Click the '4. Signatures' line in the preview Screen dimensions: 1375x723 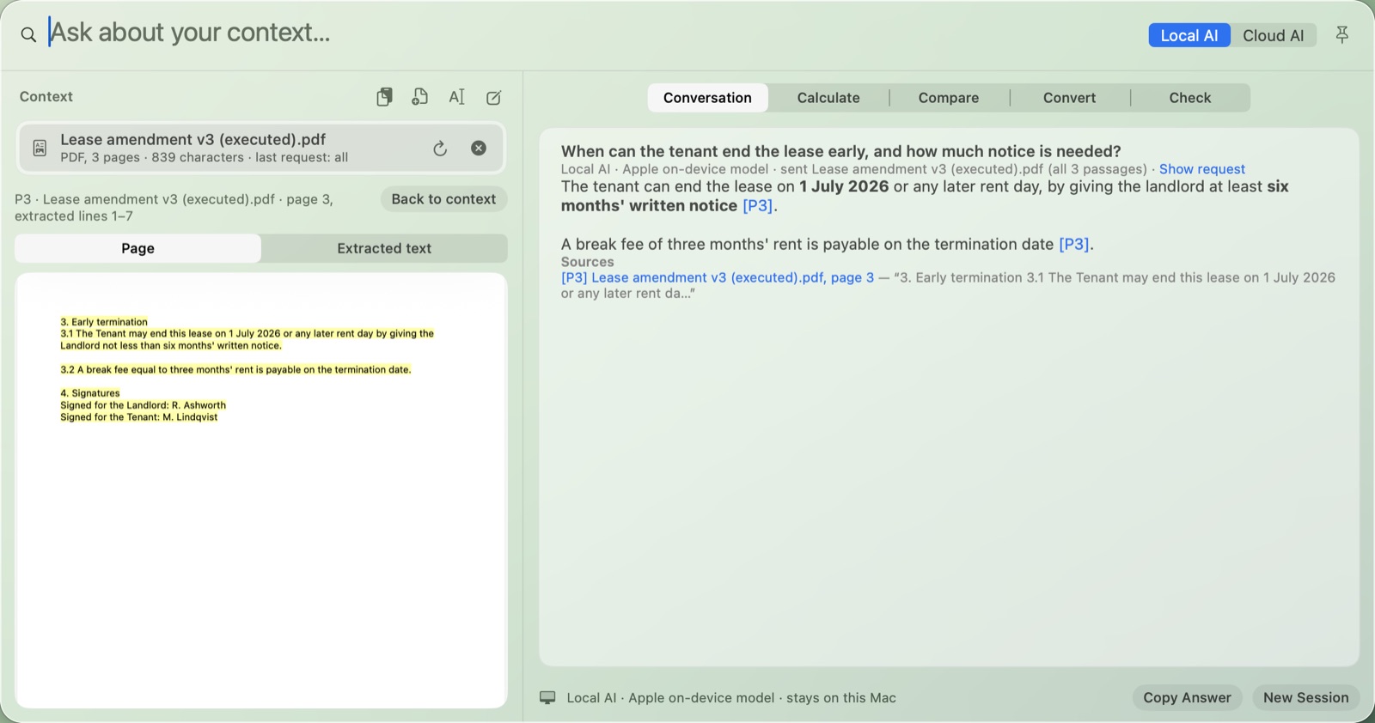[90, 393]
